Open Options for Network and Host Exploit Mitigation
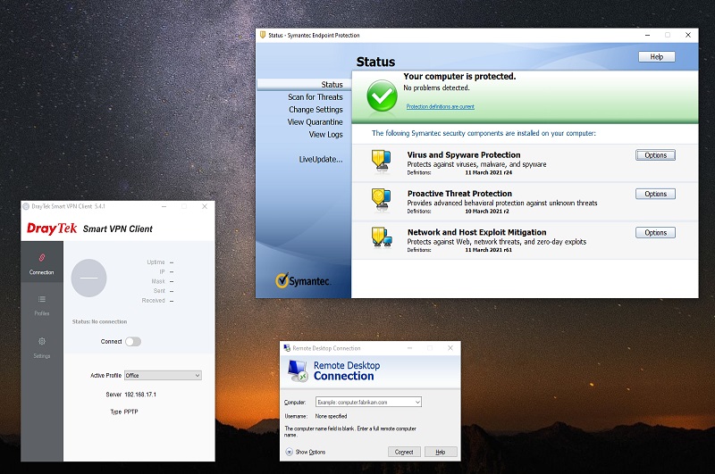Viewport: 715px width, 474px height. click(655, 233)
